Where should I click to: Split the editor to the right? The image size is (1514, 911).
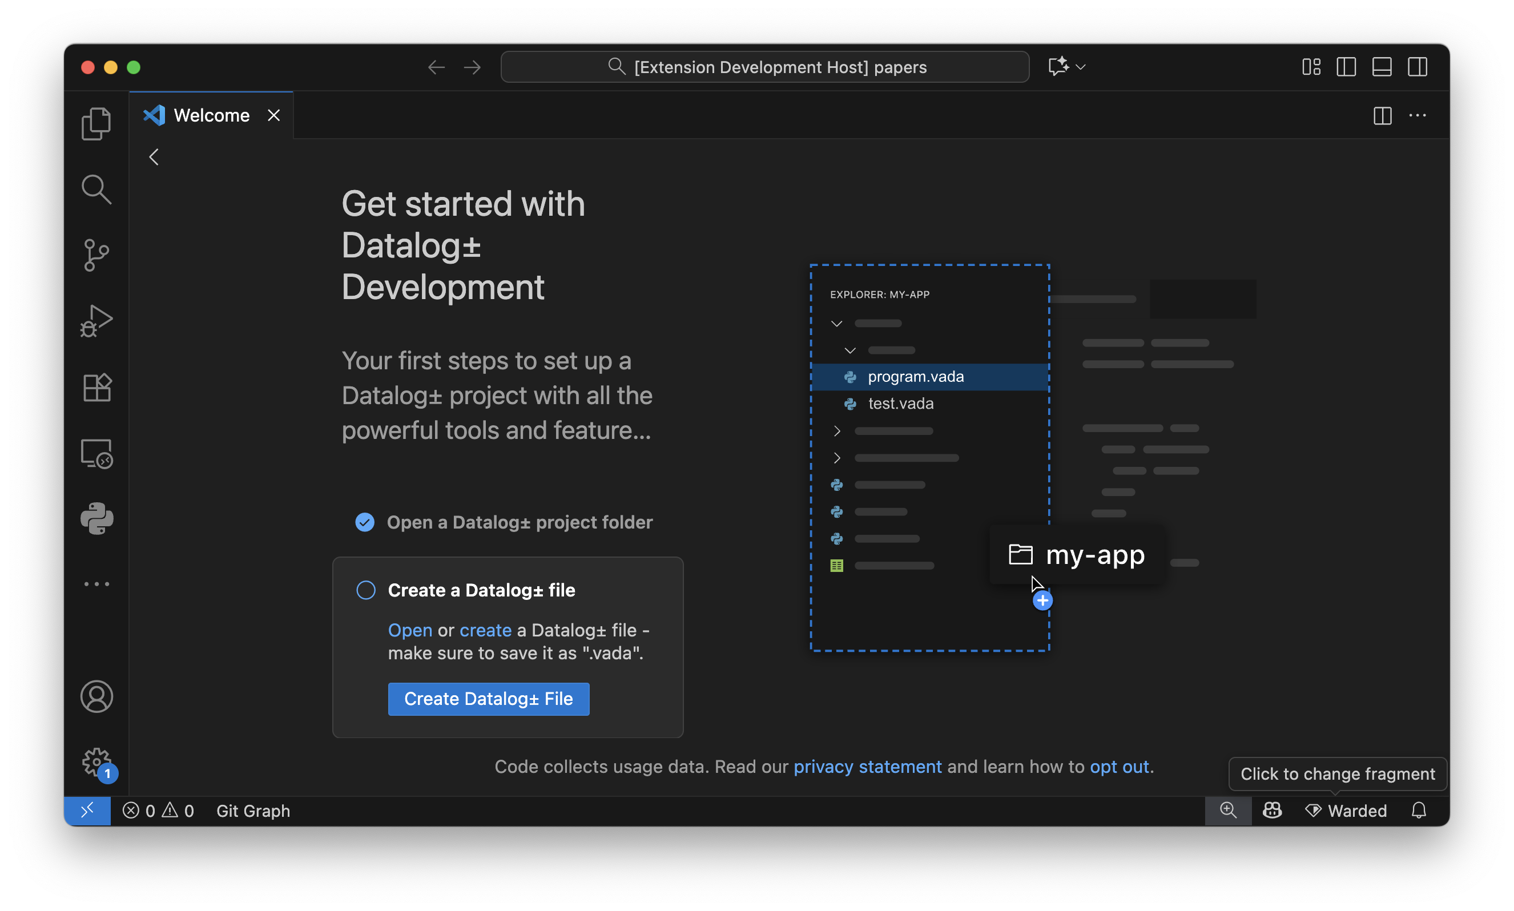point(1382,115)
